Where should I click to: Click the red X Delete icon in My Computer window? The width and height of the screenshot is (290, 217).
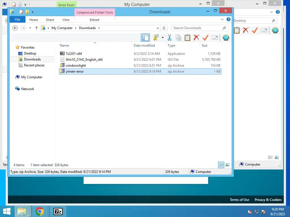click(x=246, y=30)
